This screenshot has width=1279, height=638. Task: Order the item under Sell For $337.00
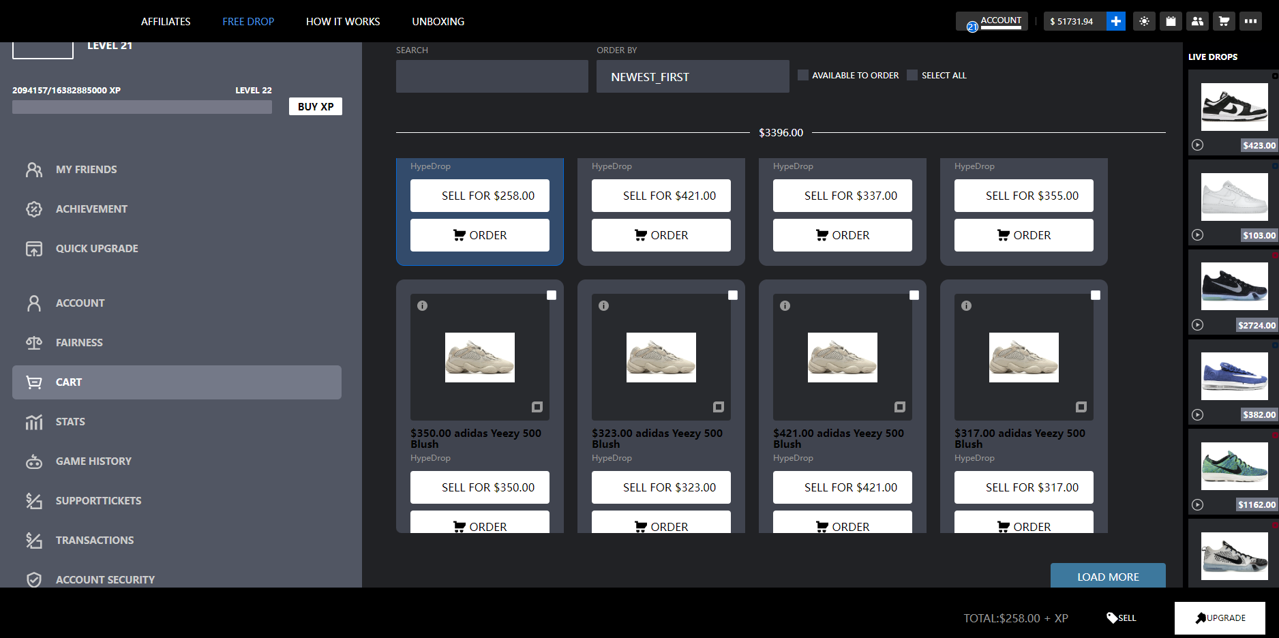tap(843, 235)
